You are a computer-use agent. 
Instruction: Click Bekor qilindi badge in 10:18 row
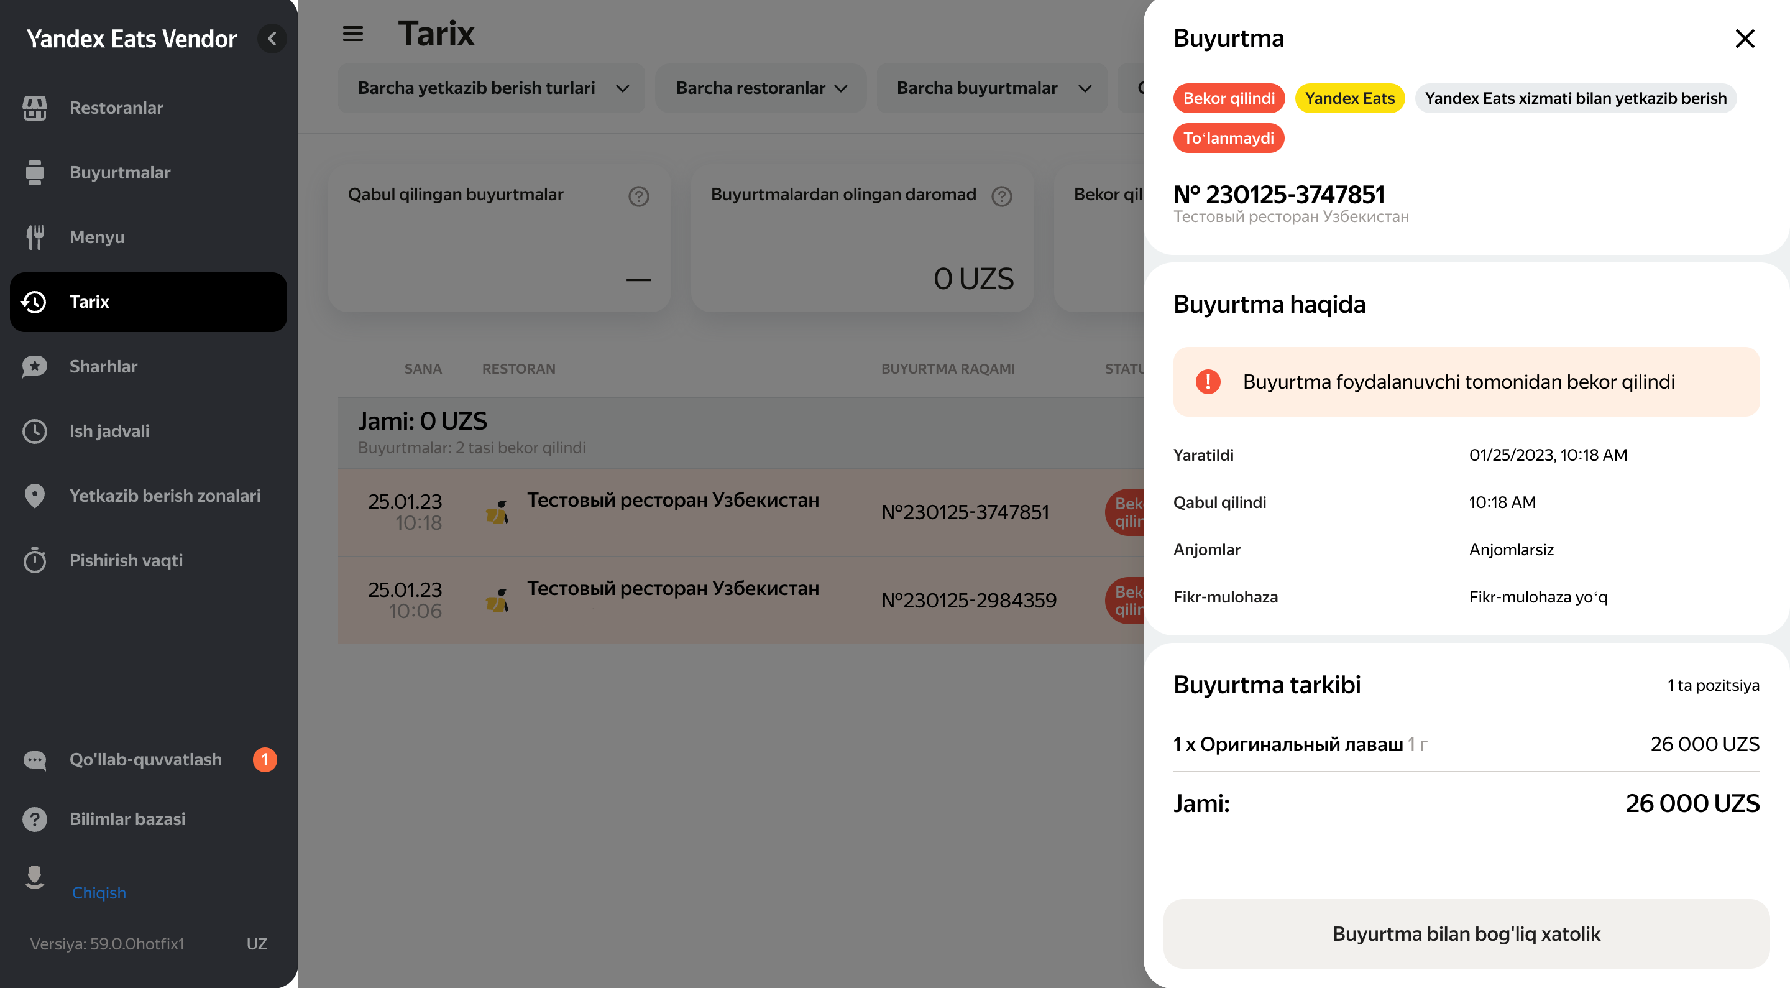pyautogui.click(x=1125, y=512)
